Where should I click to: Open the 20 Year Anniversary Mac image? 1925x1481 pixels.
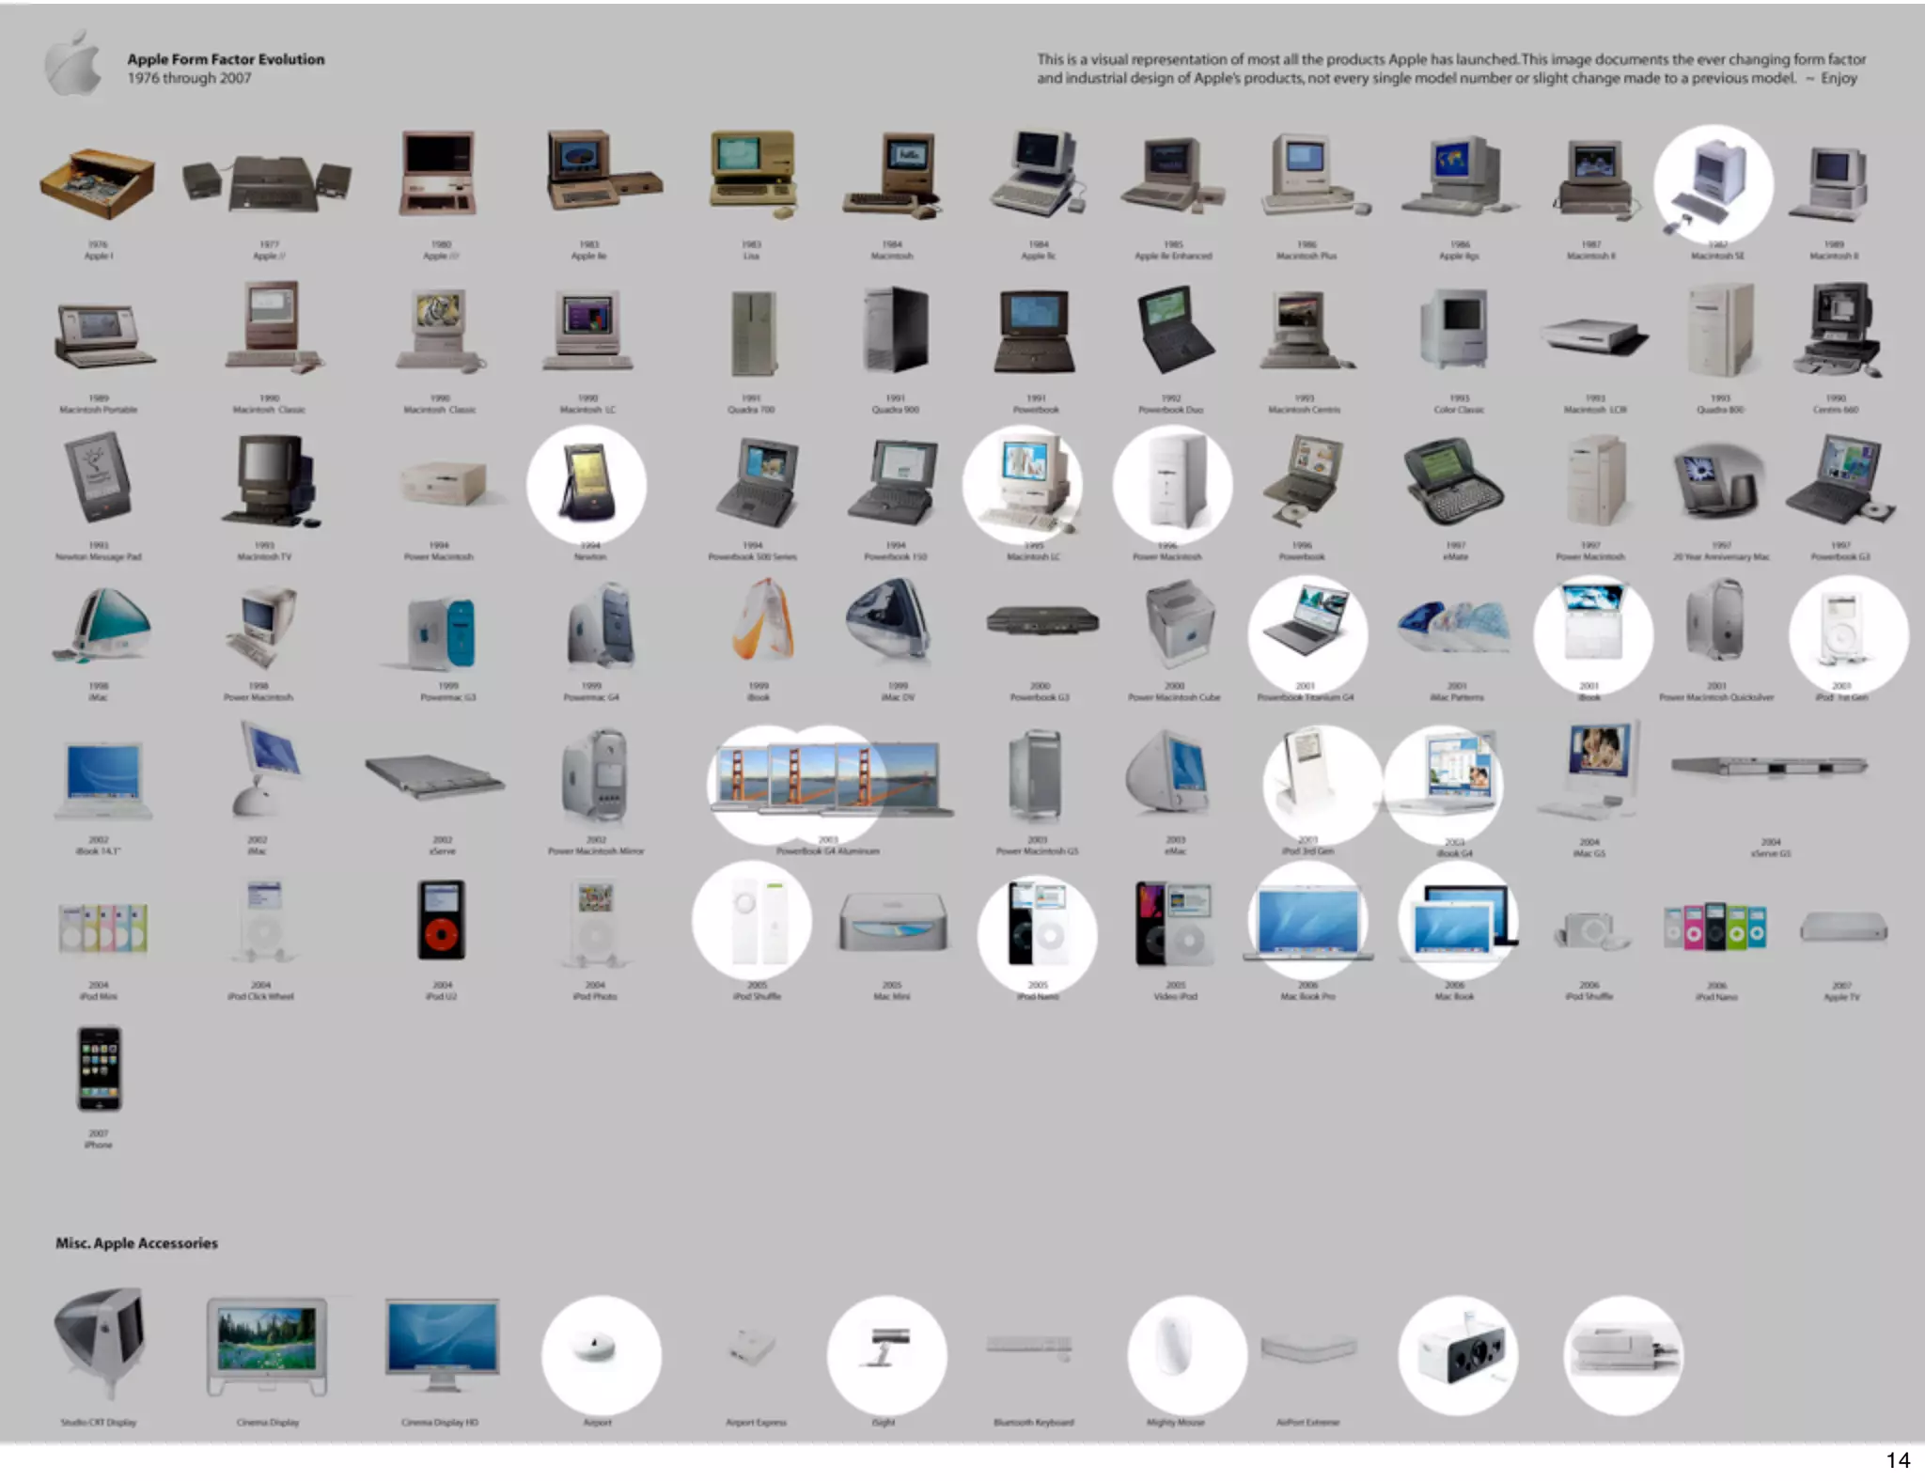(x=1718, y=483)
